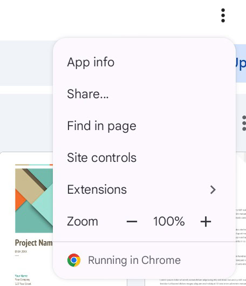Open the template gallery's three-dot options
This screenshot has height=286, width=246.
pos(244,123)
